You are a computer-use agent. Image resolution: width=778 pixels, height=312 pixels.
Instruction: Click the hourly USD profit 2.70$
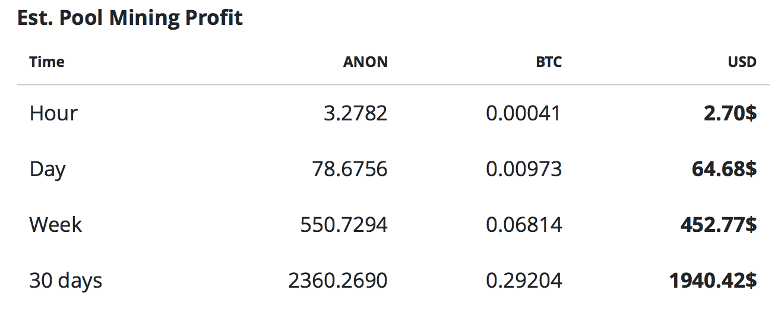click(730, 113)
